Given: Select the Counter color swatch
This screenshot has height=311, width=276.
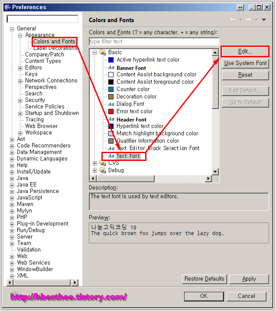Looking at the screenshot, I should (x=111, y=89).
